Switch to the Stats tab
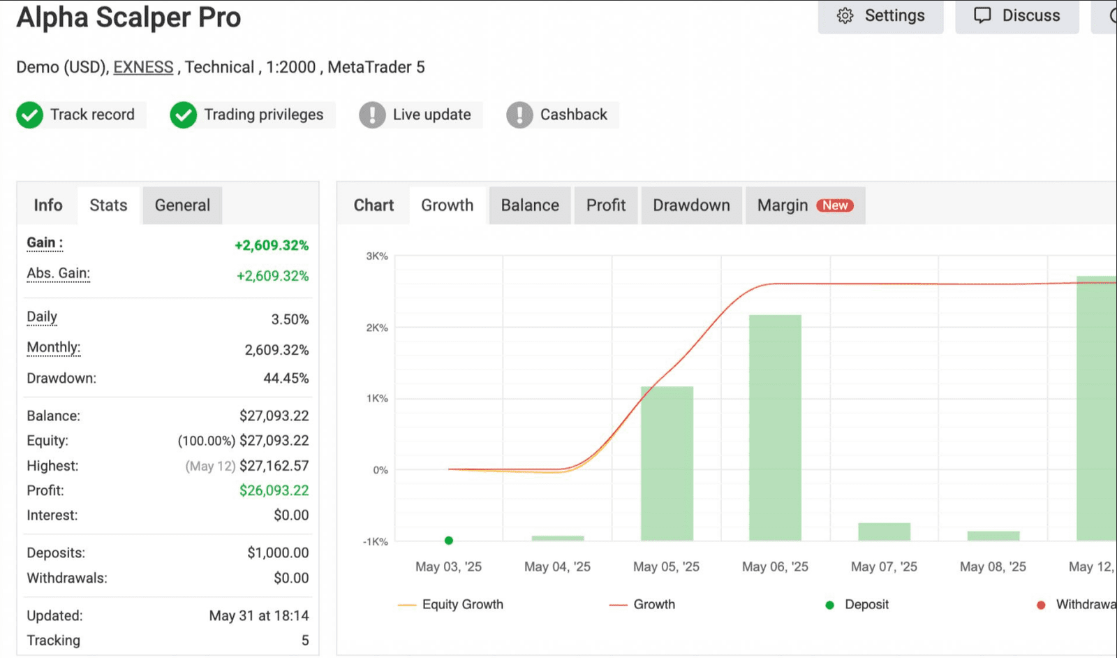The width and height of the screenshot is (1117, 658). [x=109, y=205]
